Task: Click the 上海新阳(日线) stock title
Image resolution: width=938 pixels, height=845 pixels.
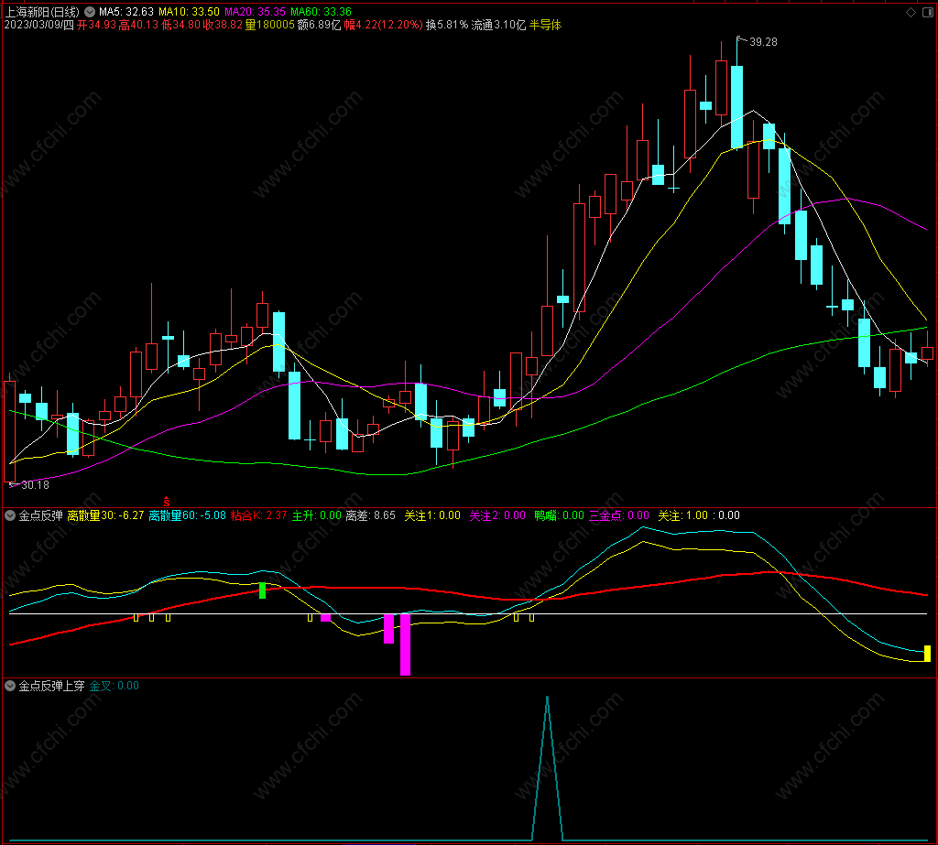Action: (42, 12)
